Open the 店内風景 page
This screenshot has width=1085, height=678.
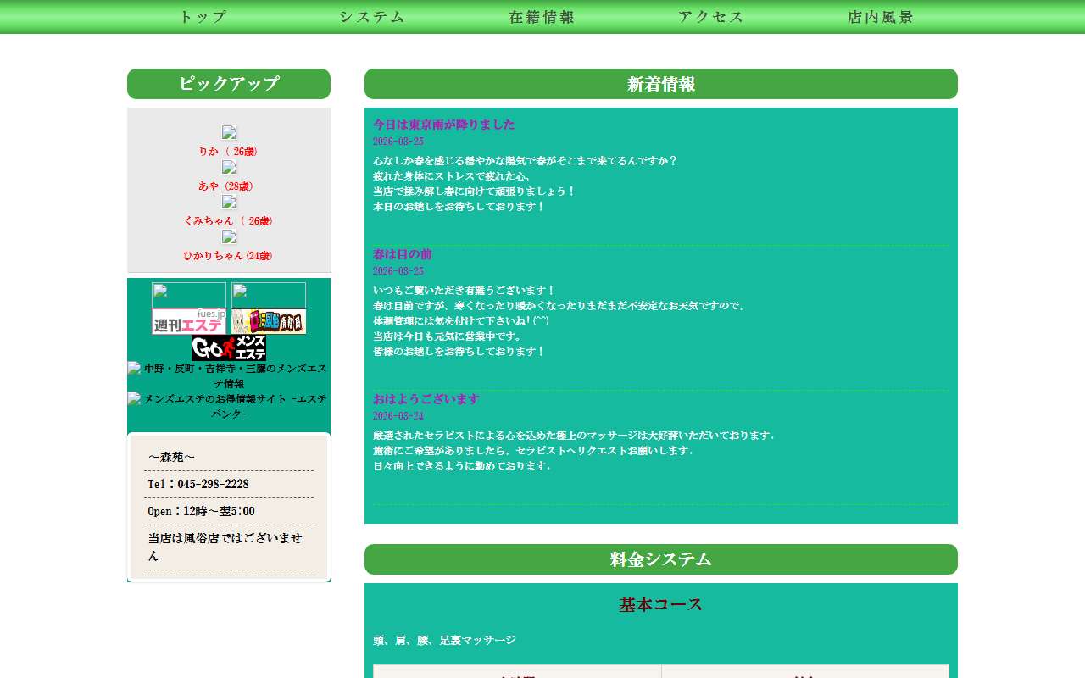pyautogui.click(x=879, y=16)
